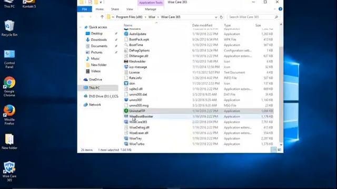Switch to details view layout icon

click(x=274, y=150)
